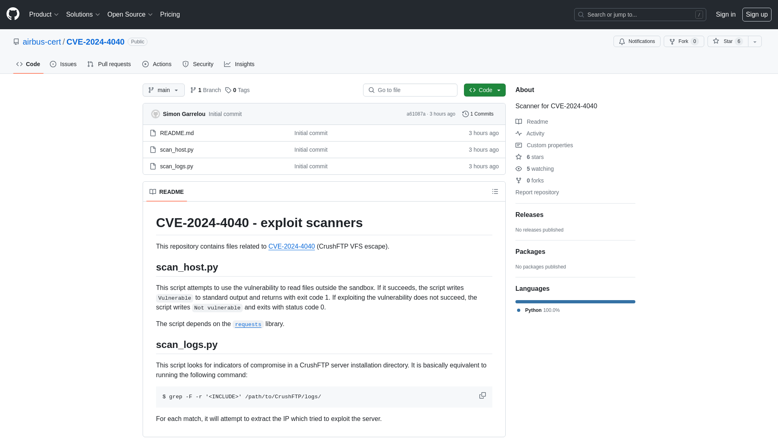The width and height of the screenshot is (778, 438).
Task: Select the repository book icon next to airbus-cert
Action: [16, 42]
